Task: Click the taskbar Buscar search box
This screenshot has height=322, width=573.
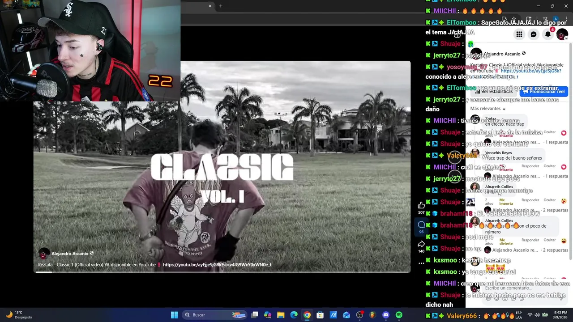Action: point(214,315)
